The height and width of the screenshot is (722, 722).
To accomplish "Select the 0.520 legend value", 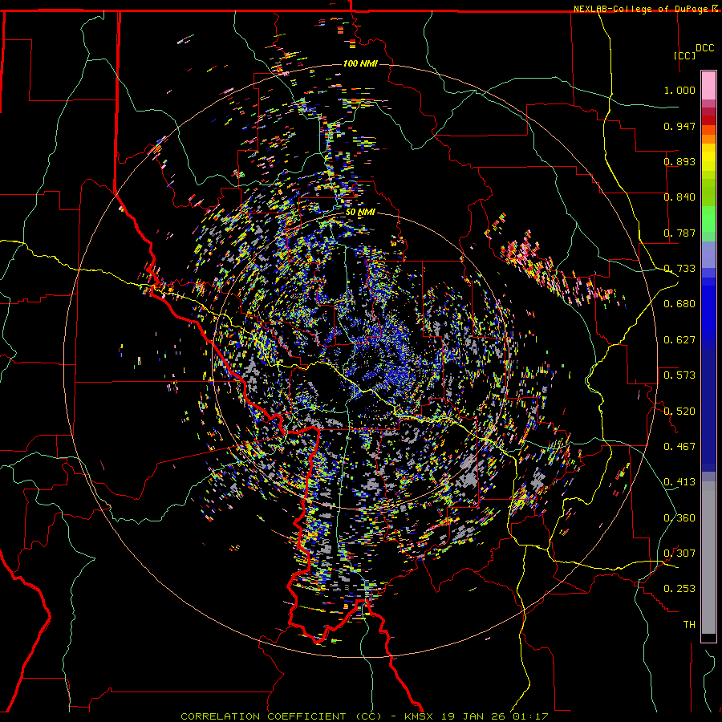I will coord(679,411).
